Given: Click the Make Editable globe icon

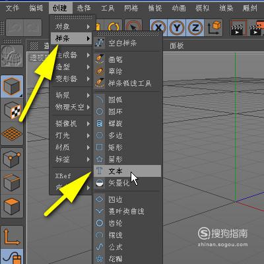Looking at the screenshot, I should [x=12, y=56].
